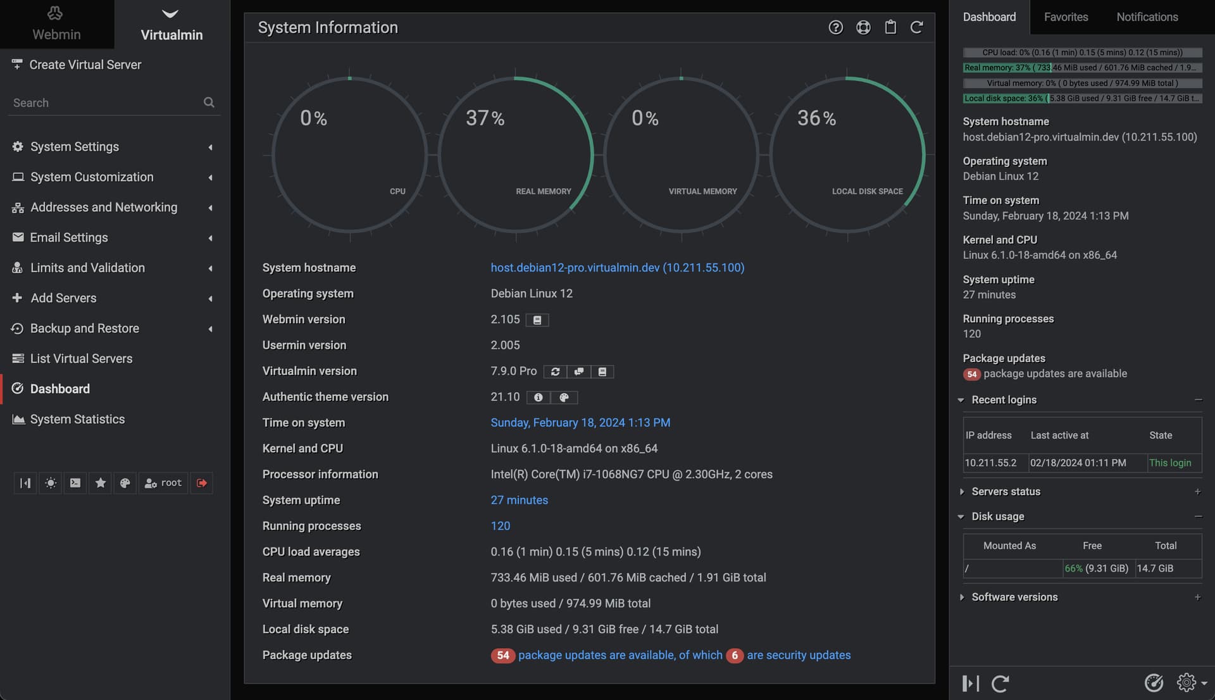Screen dimensions: 1215x700
Task: Select the Dashboard tab in right panel
Action: [989, 17]
